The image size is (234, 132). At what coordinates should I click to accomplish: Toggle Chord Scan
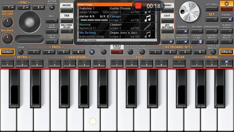(197, 41)
